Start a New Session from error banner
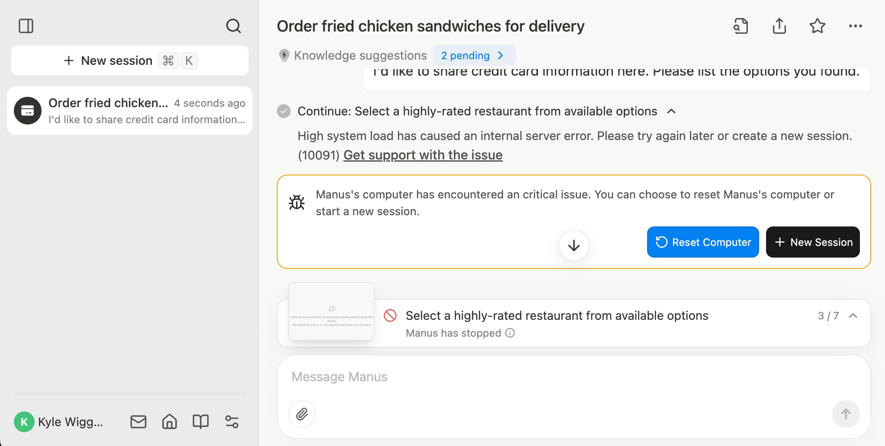The width and height of the screenshot is (885, 446). (x=812, y=242)
